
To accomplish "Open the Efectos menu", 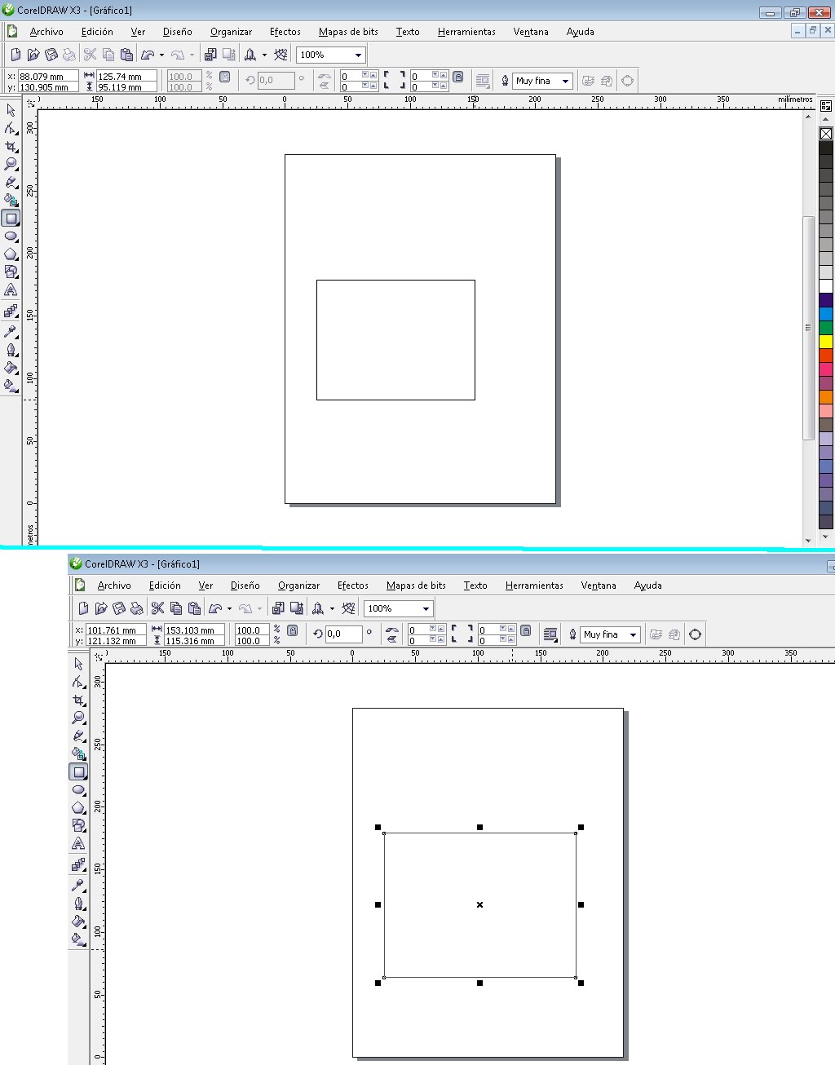I will coord(285,32).
